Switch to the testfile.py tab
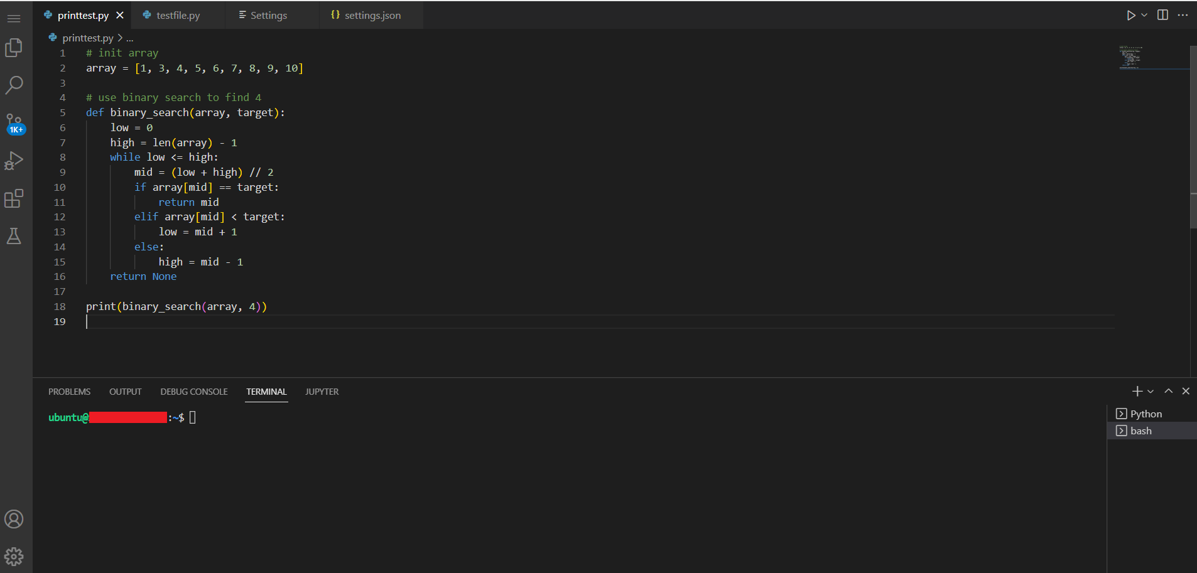The height and width of the screenshot is (573, 1197). tap(178, 15)
